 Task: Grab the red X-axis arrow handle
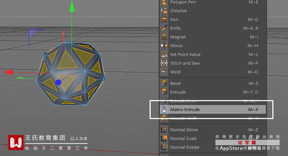click(x=8, y=72)
